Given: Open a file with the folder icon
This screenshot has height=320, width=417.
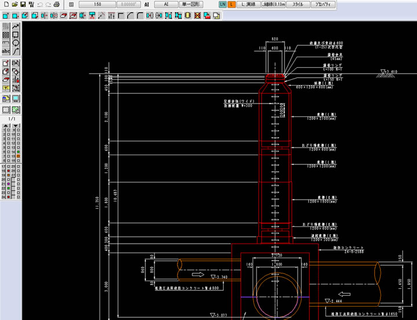Looking at the screenshot, I should tap(14, 4).
